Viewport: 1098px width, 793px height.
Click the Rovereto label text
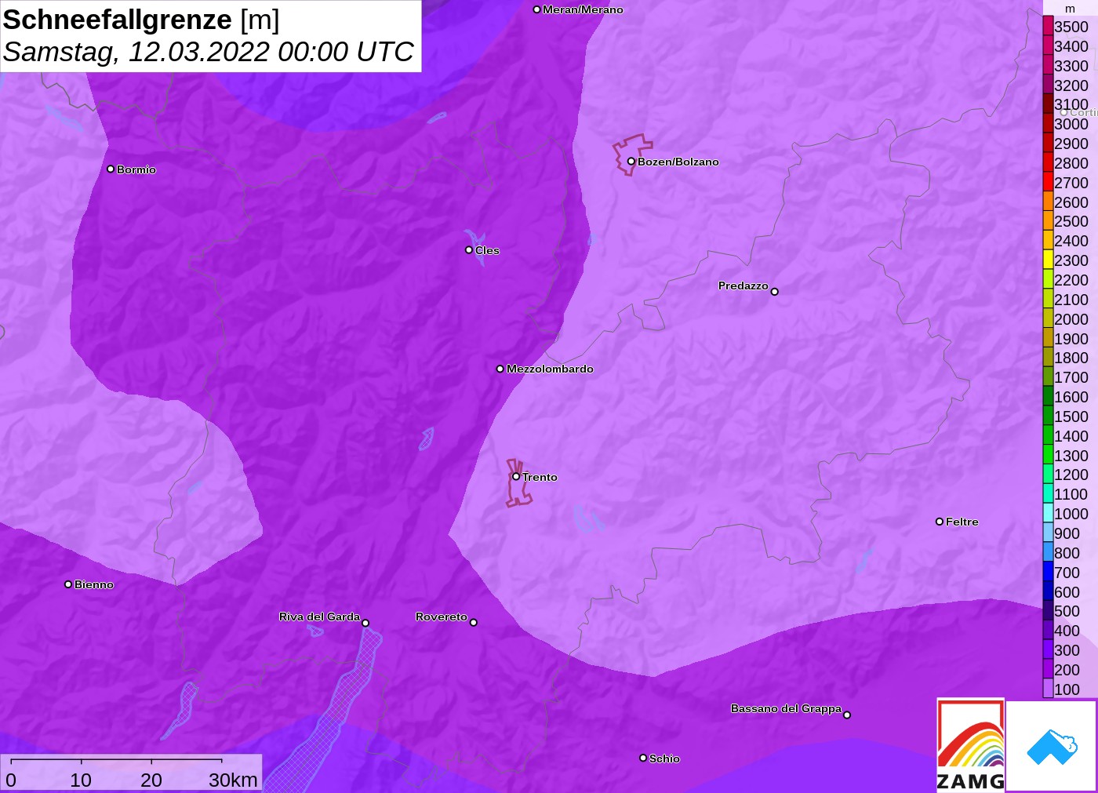(442, 617)
